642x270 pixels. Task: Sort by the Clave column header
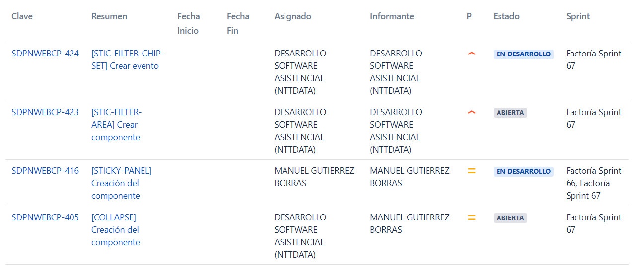(22, 16)
